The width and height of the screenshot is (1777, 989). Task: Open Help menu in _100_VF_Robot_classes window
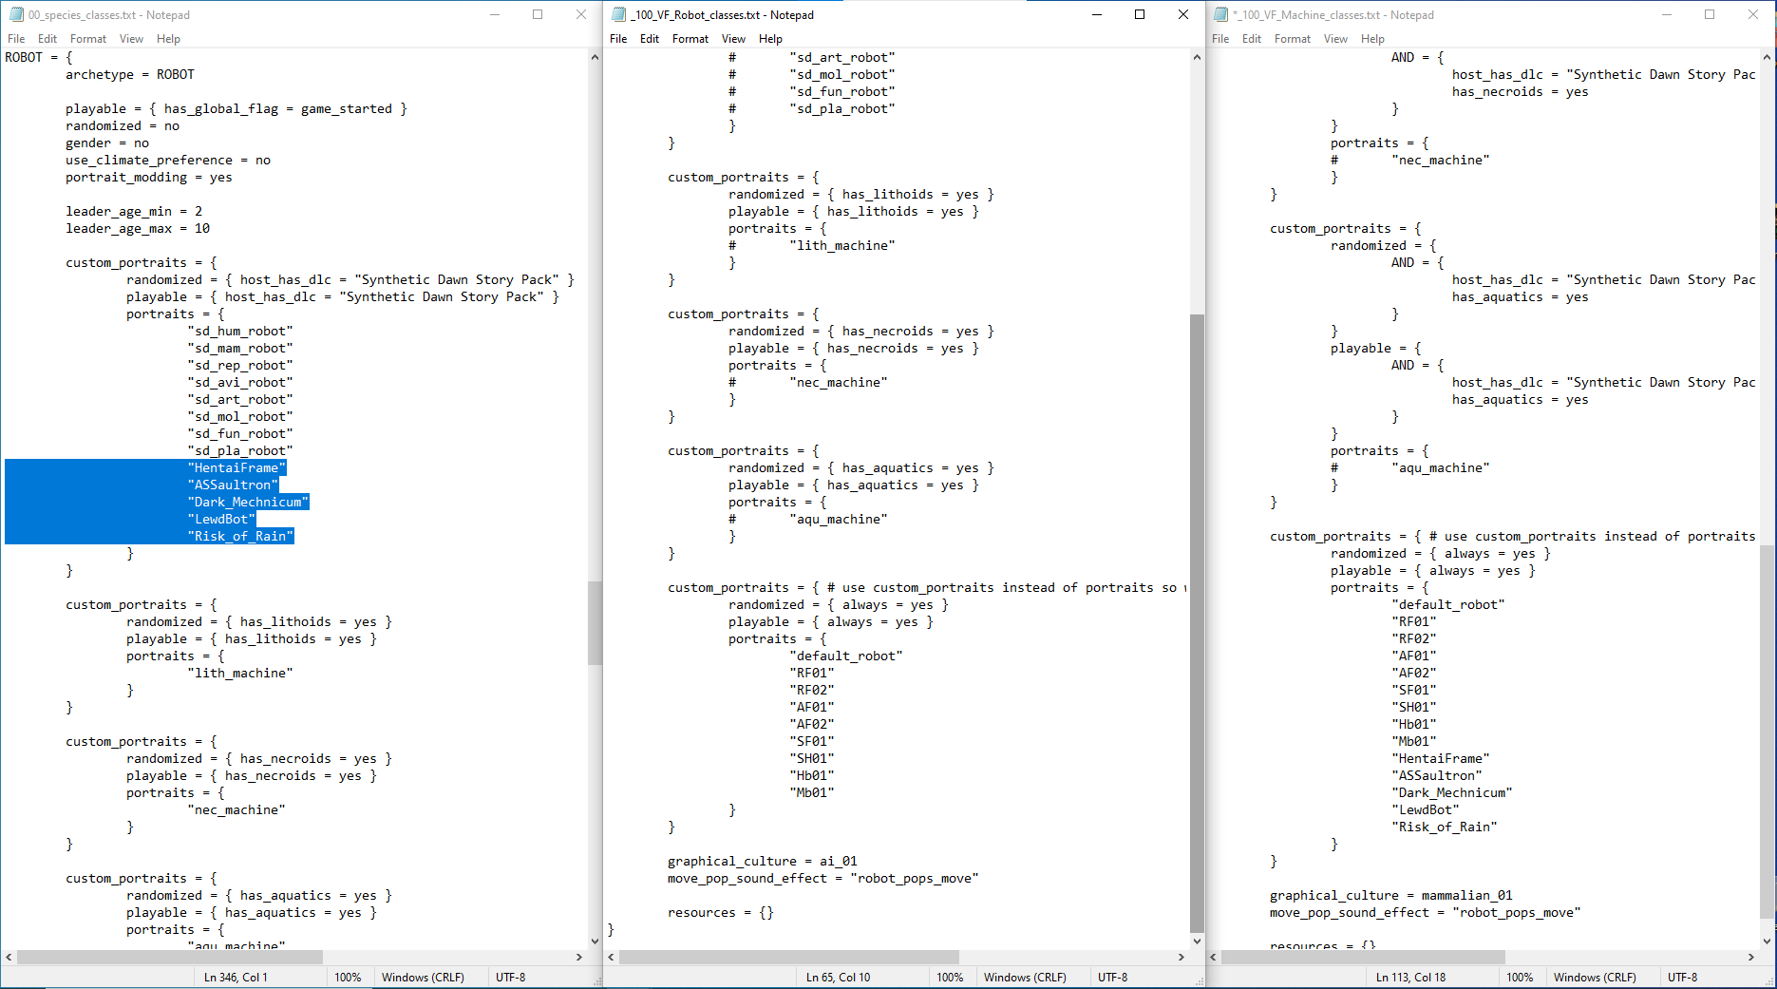(x=770, y=39)
